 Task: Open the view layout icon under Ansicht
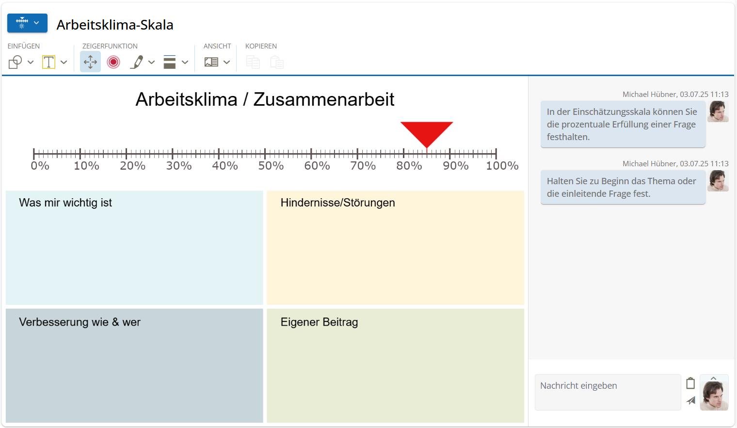click(211, 62)
